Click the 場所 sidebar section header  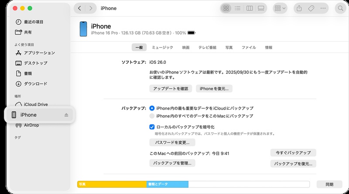(x=17, y=96)
